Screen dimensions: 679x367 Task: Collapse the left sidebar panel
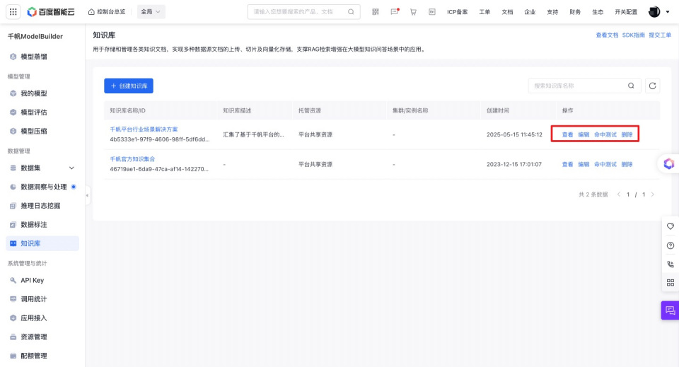pos(88,195)
